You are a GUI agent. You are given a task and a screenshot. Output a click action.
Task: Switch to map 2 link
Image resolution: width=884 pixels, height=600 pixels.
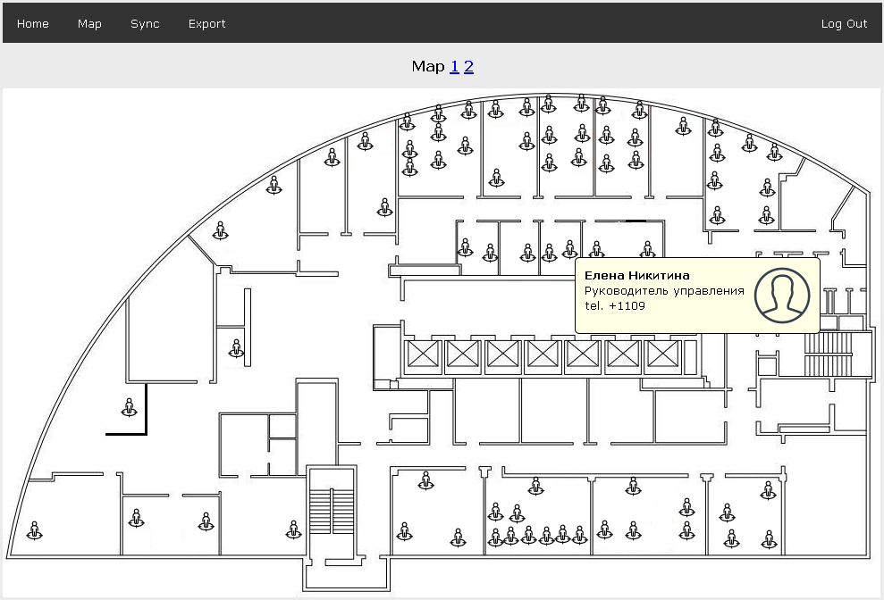(x=468, y=66)
